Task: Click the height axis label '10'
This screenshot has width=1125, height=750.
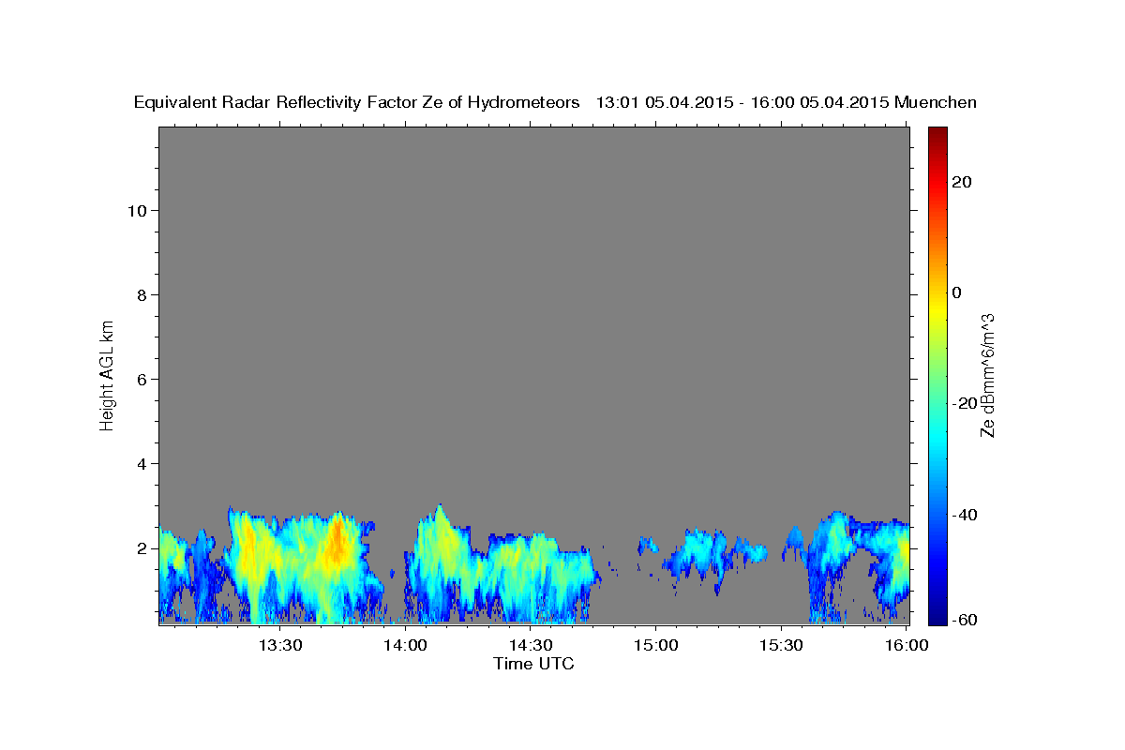Action: point(136,211)
